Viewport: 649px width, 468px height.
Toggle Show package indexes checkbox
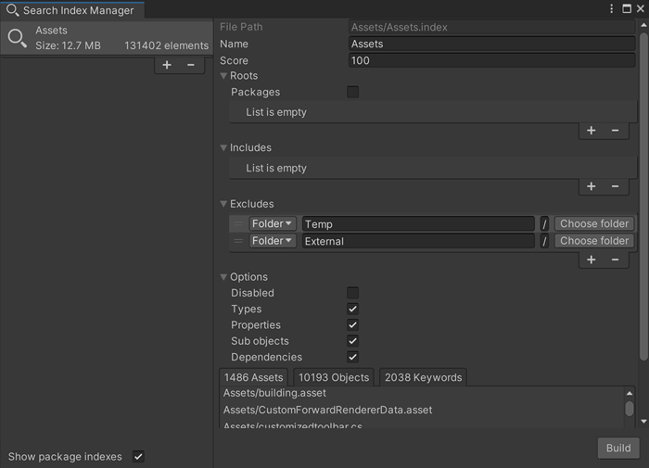(138, 456)
